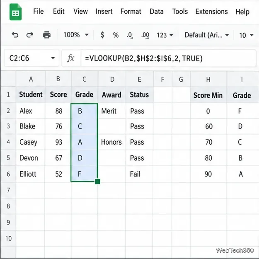The image size is (259, 259).
Task: Select row 7 header
Action: 8,190
